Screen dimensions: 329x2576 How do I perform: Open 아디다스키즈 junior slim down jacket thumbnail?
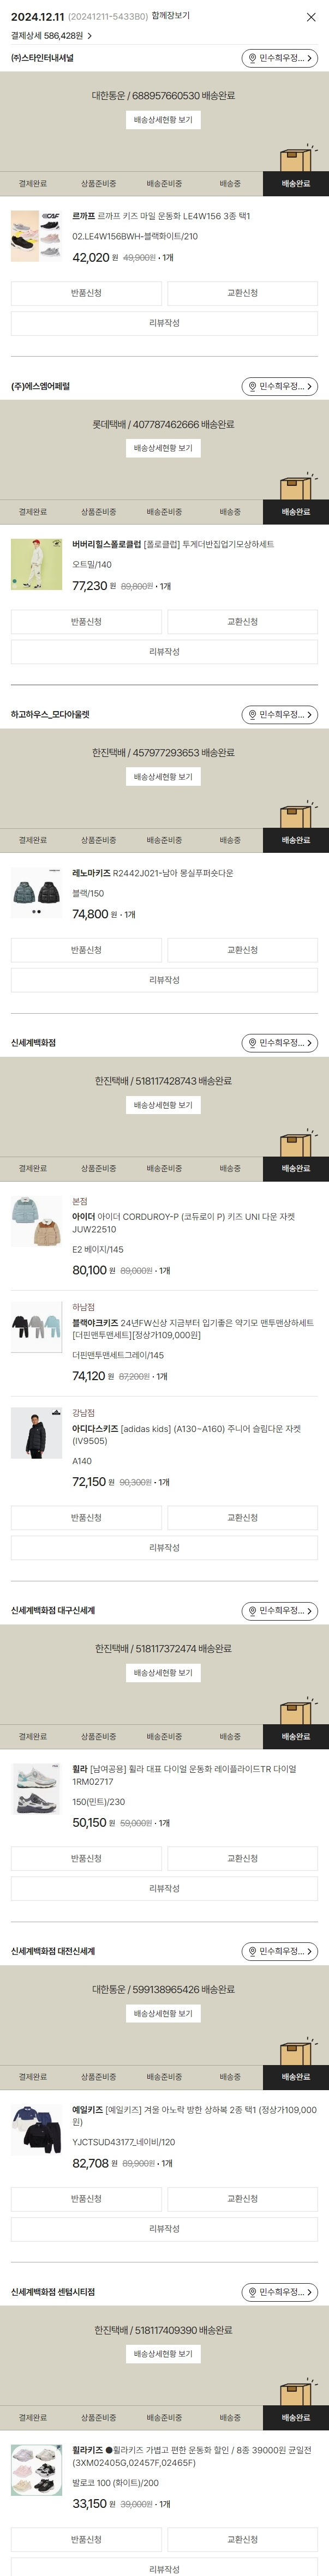(x=37, y=1433)
